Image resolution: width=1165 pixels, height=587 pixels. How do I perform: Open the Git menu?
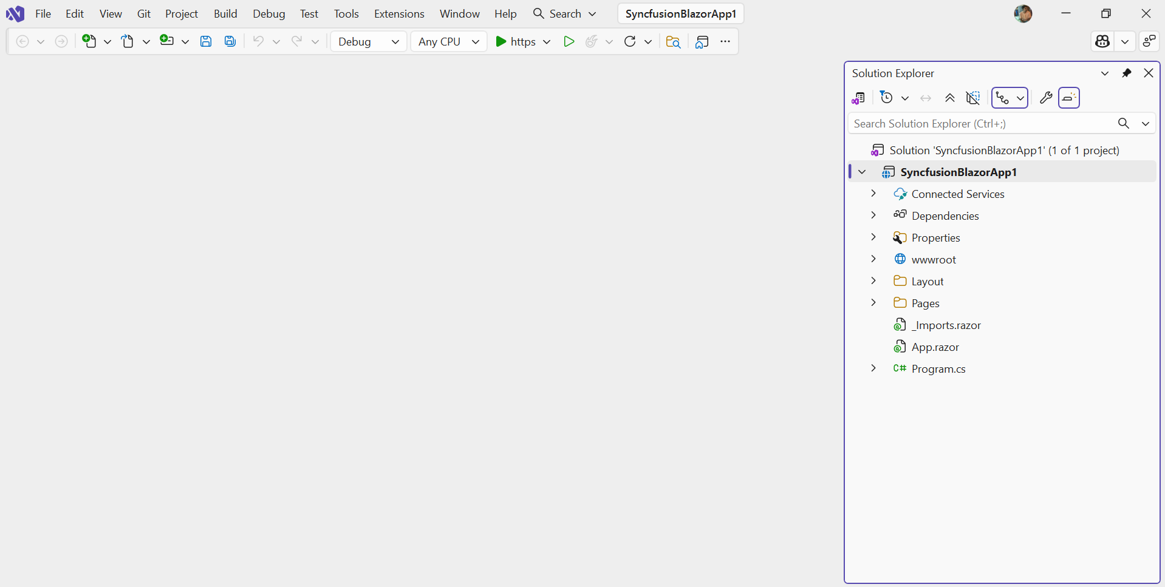(144, 13)
